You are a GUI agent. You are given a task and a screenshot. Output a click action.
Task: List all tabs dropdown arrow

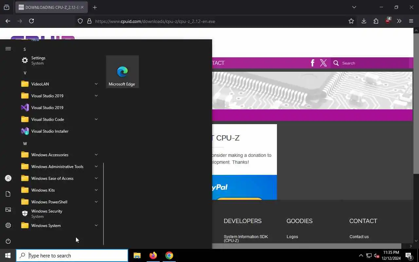354,7
